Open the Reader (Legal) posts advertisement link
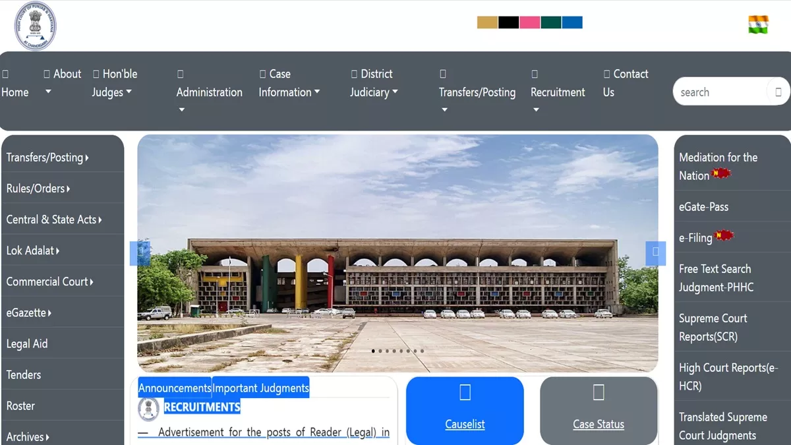 (264, 432)
